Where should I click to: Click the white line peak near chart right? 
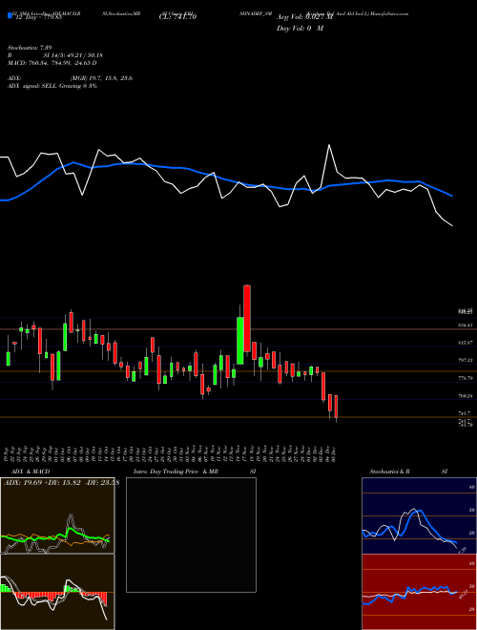(x=329, y=145)
